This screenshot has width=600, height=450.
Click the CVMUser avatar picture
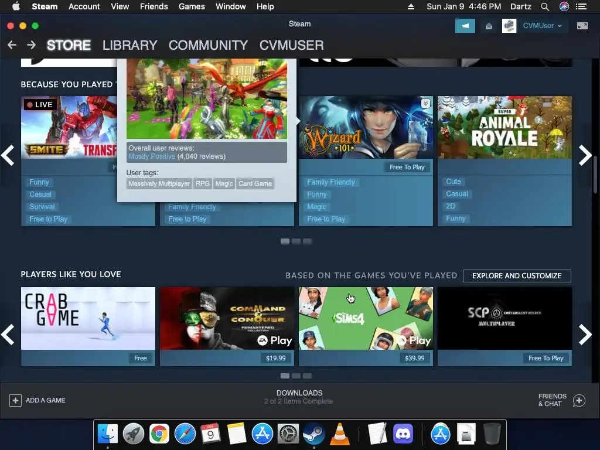click(x=509, y=26)
